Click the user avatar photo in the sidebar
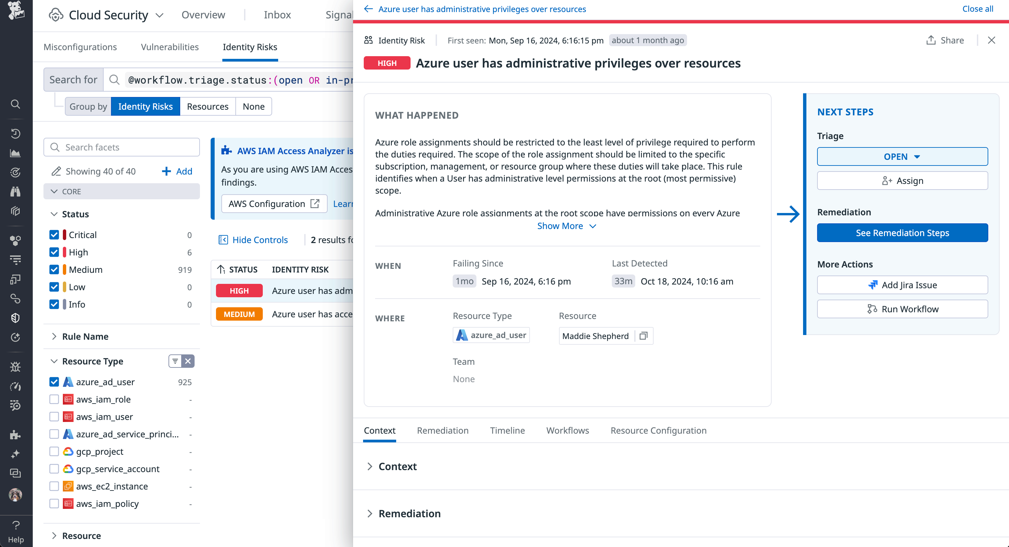This screenshot has width=1009, height=547. [x=15, y=495]
